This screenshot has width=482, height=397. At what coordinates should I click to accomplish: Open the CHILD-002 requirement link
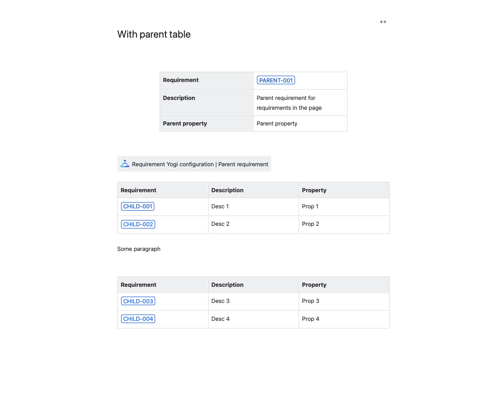[x=138, y=224]
